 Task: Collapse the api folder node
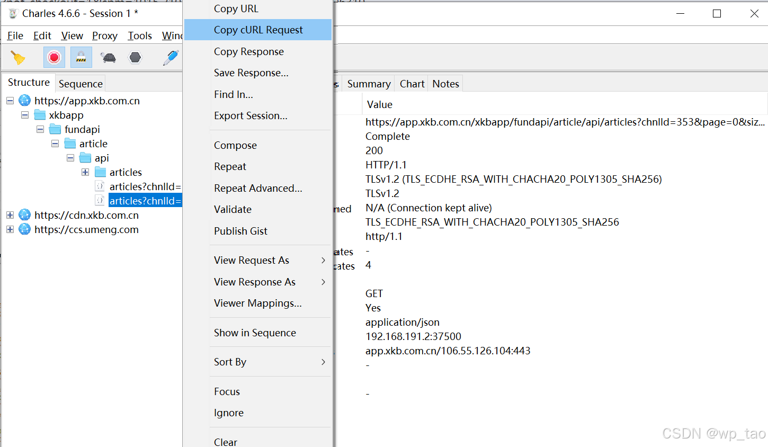point(70,158)
